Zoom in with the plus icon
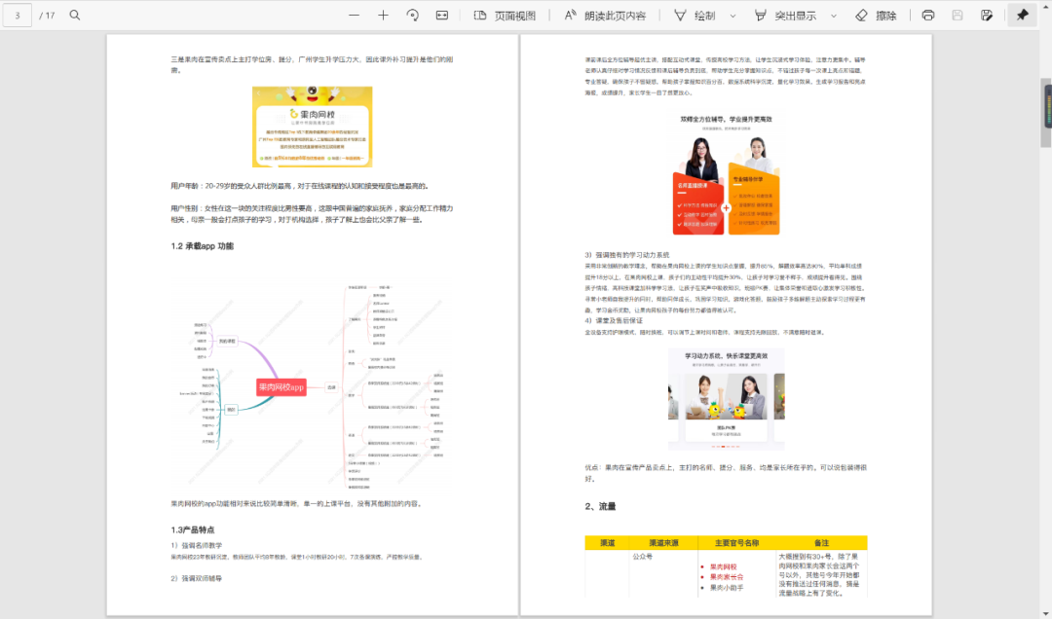 pyautogui.click(x=383, y=15)
